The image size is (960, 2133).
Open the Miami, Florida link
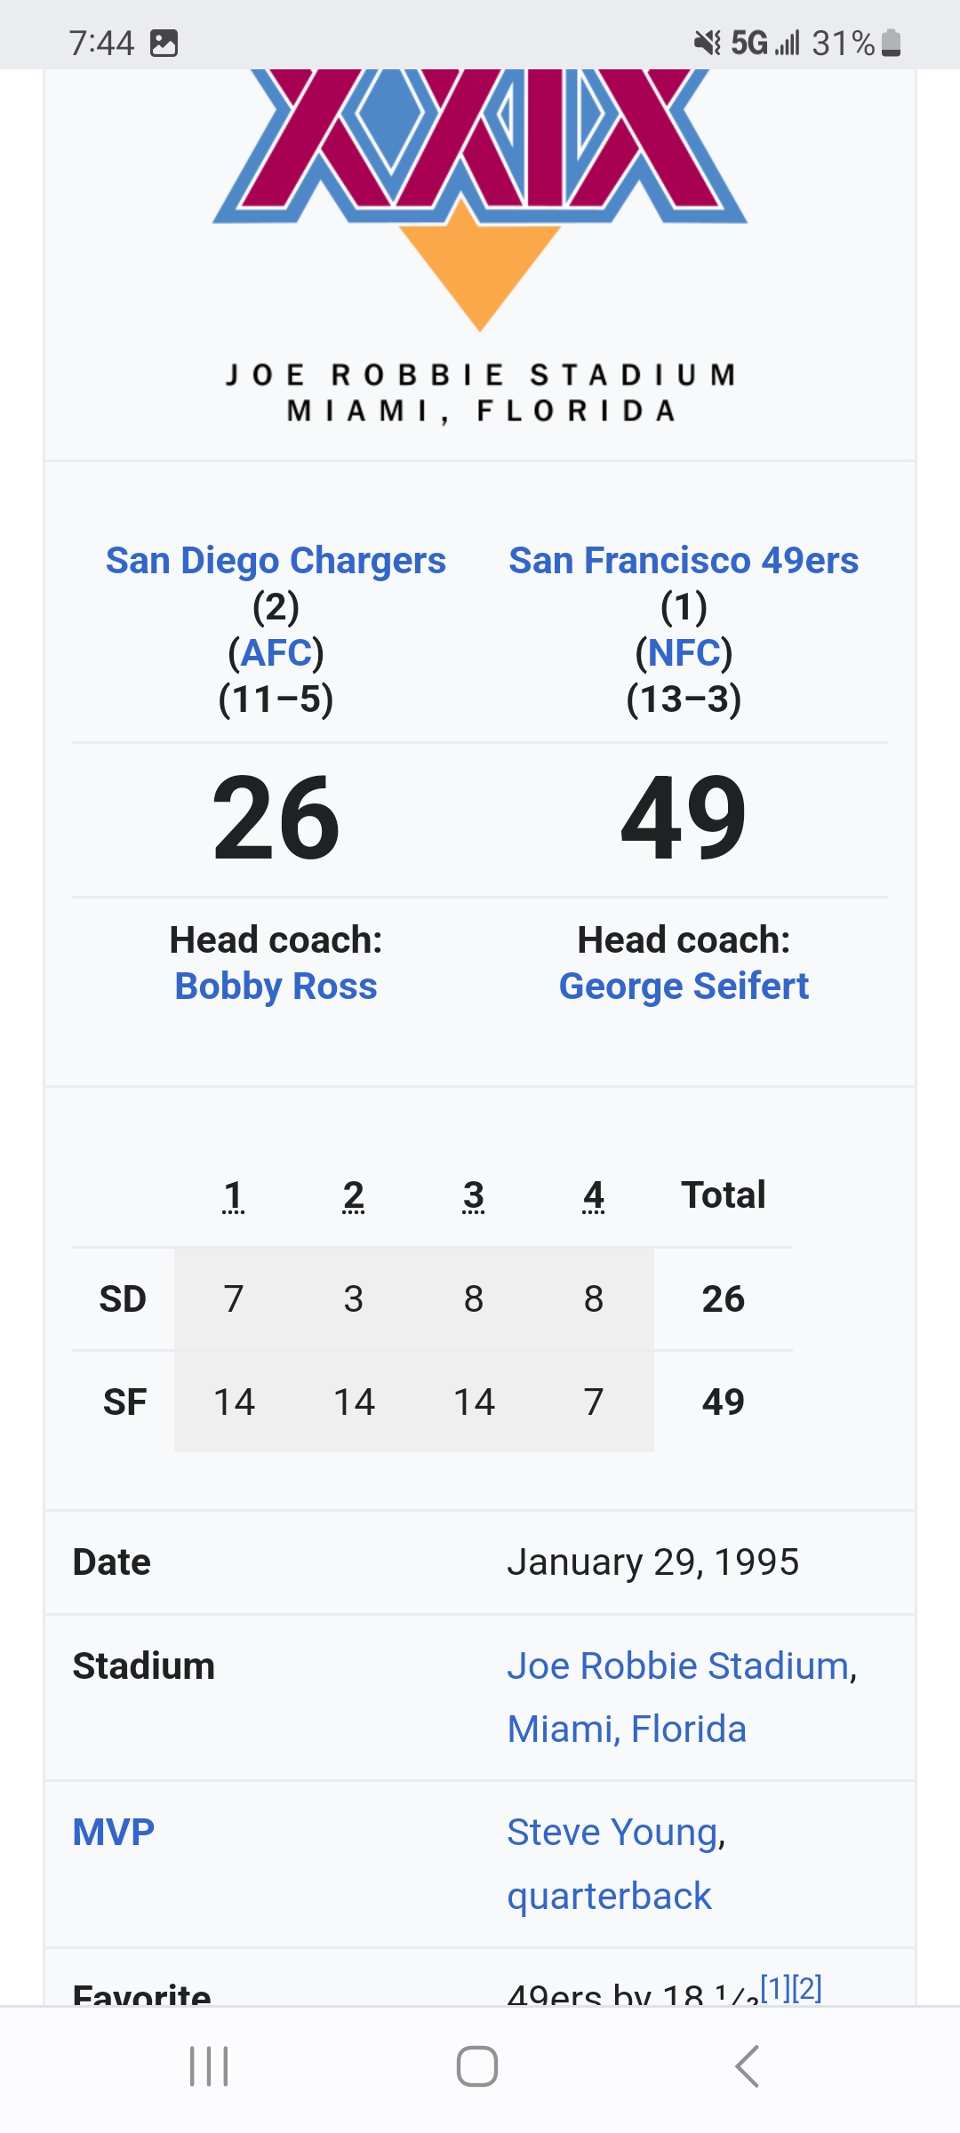click(x=627, y=1730)
